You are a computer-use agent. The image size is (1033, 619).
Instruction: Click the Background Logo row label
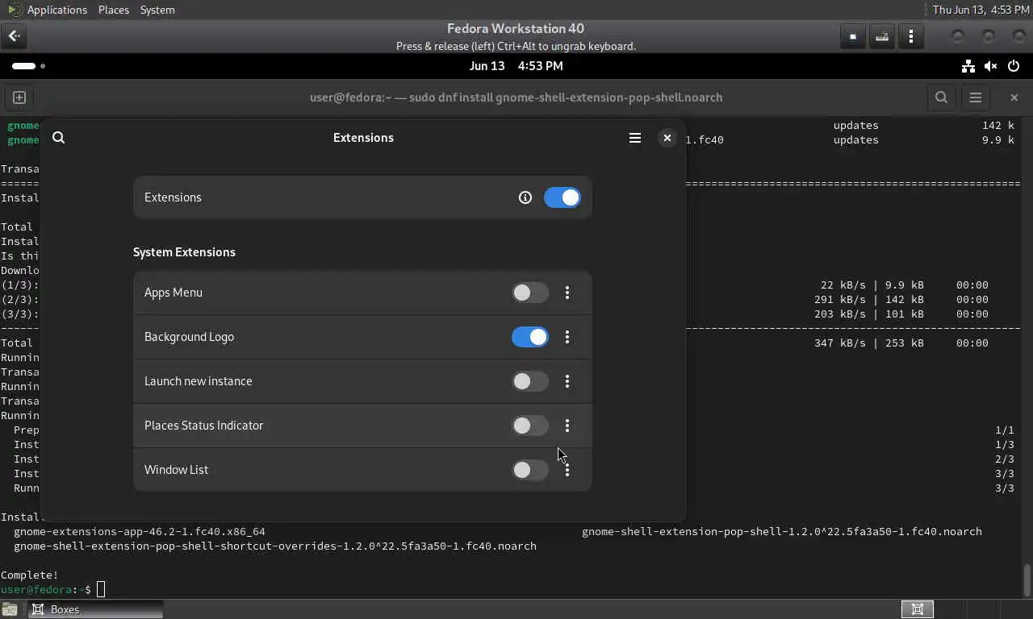[x=189, y=337]
